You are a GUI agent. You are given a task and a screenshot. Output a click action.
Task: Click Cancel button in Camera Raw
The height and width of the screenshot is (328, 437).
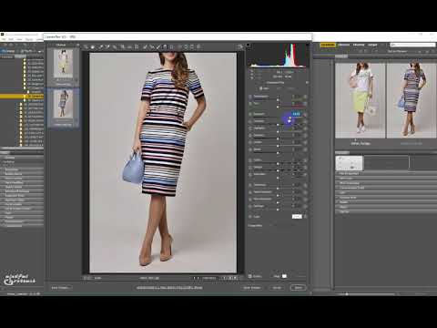(x=277, y=287)
